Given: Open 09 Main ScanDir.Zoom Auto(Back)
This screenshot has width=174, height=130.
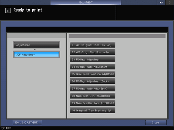Looking at the screenshot, I should point(93,103).
